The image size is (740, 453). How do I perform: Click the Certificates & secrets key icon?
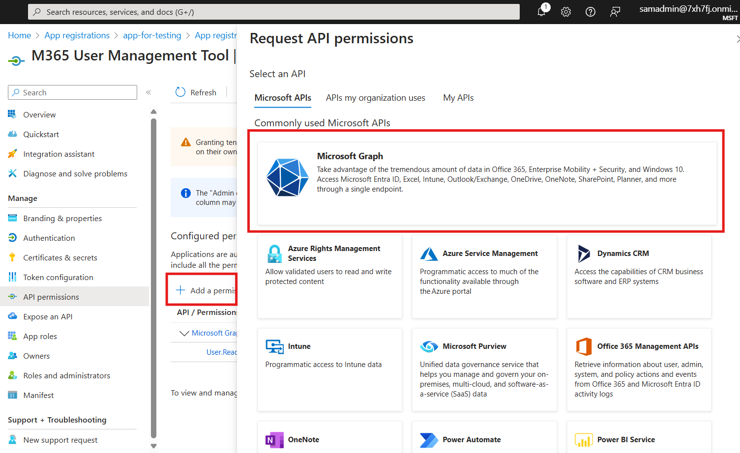[12, 257]
